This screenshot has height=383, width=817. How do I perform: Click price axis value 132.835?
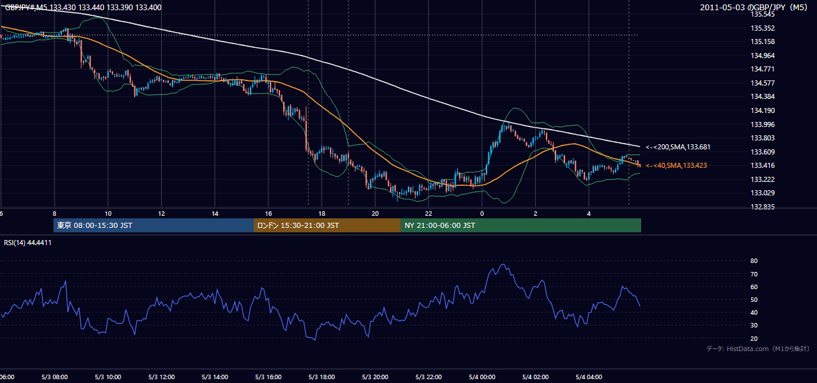point(762,207)
